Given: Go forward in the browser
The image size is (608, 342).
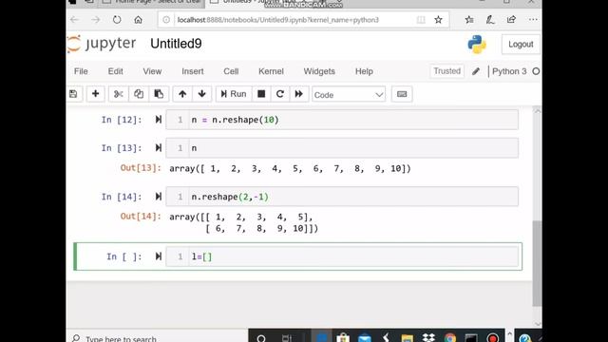Looking at the screenshot, I should click(x=95, y=20).
